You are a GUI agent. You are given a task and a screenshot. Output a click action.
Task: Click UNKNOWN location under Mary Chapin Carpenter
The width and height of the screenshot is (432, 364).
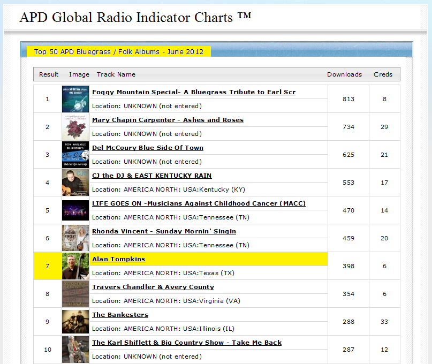coord(147,134)
